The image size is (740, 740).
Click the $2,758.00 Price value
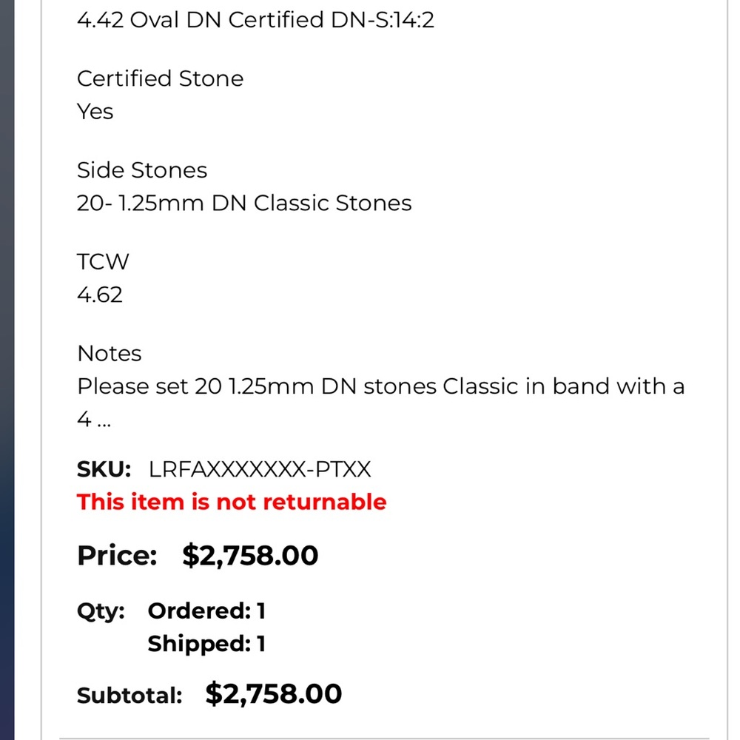[250, 556]
